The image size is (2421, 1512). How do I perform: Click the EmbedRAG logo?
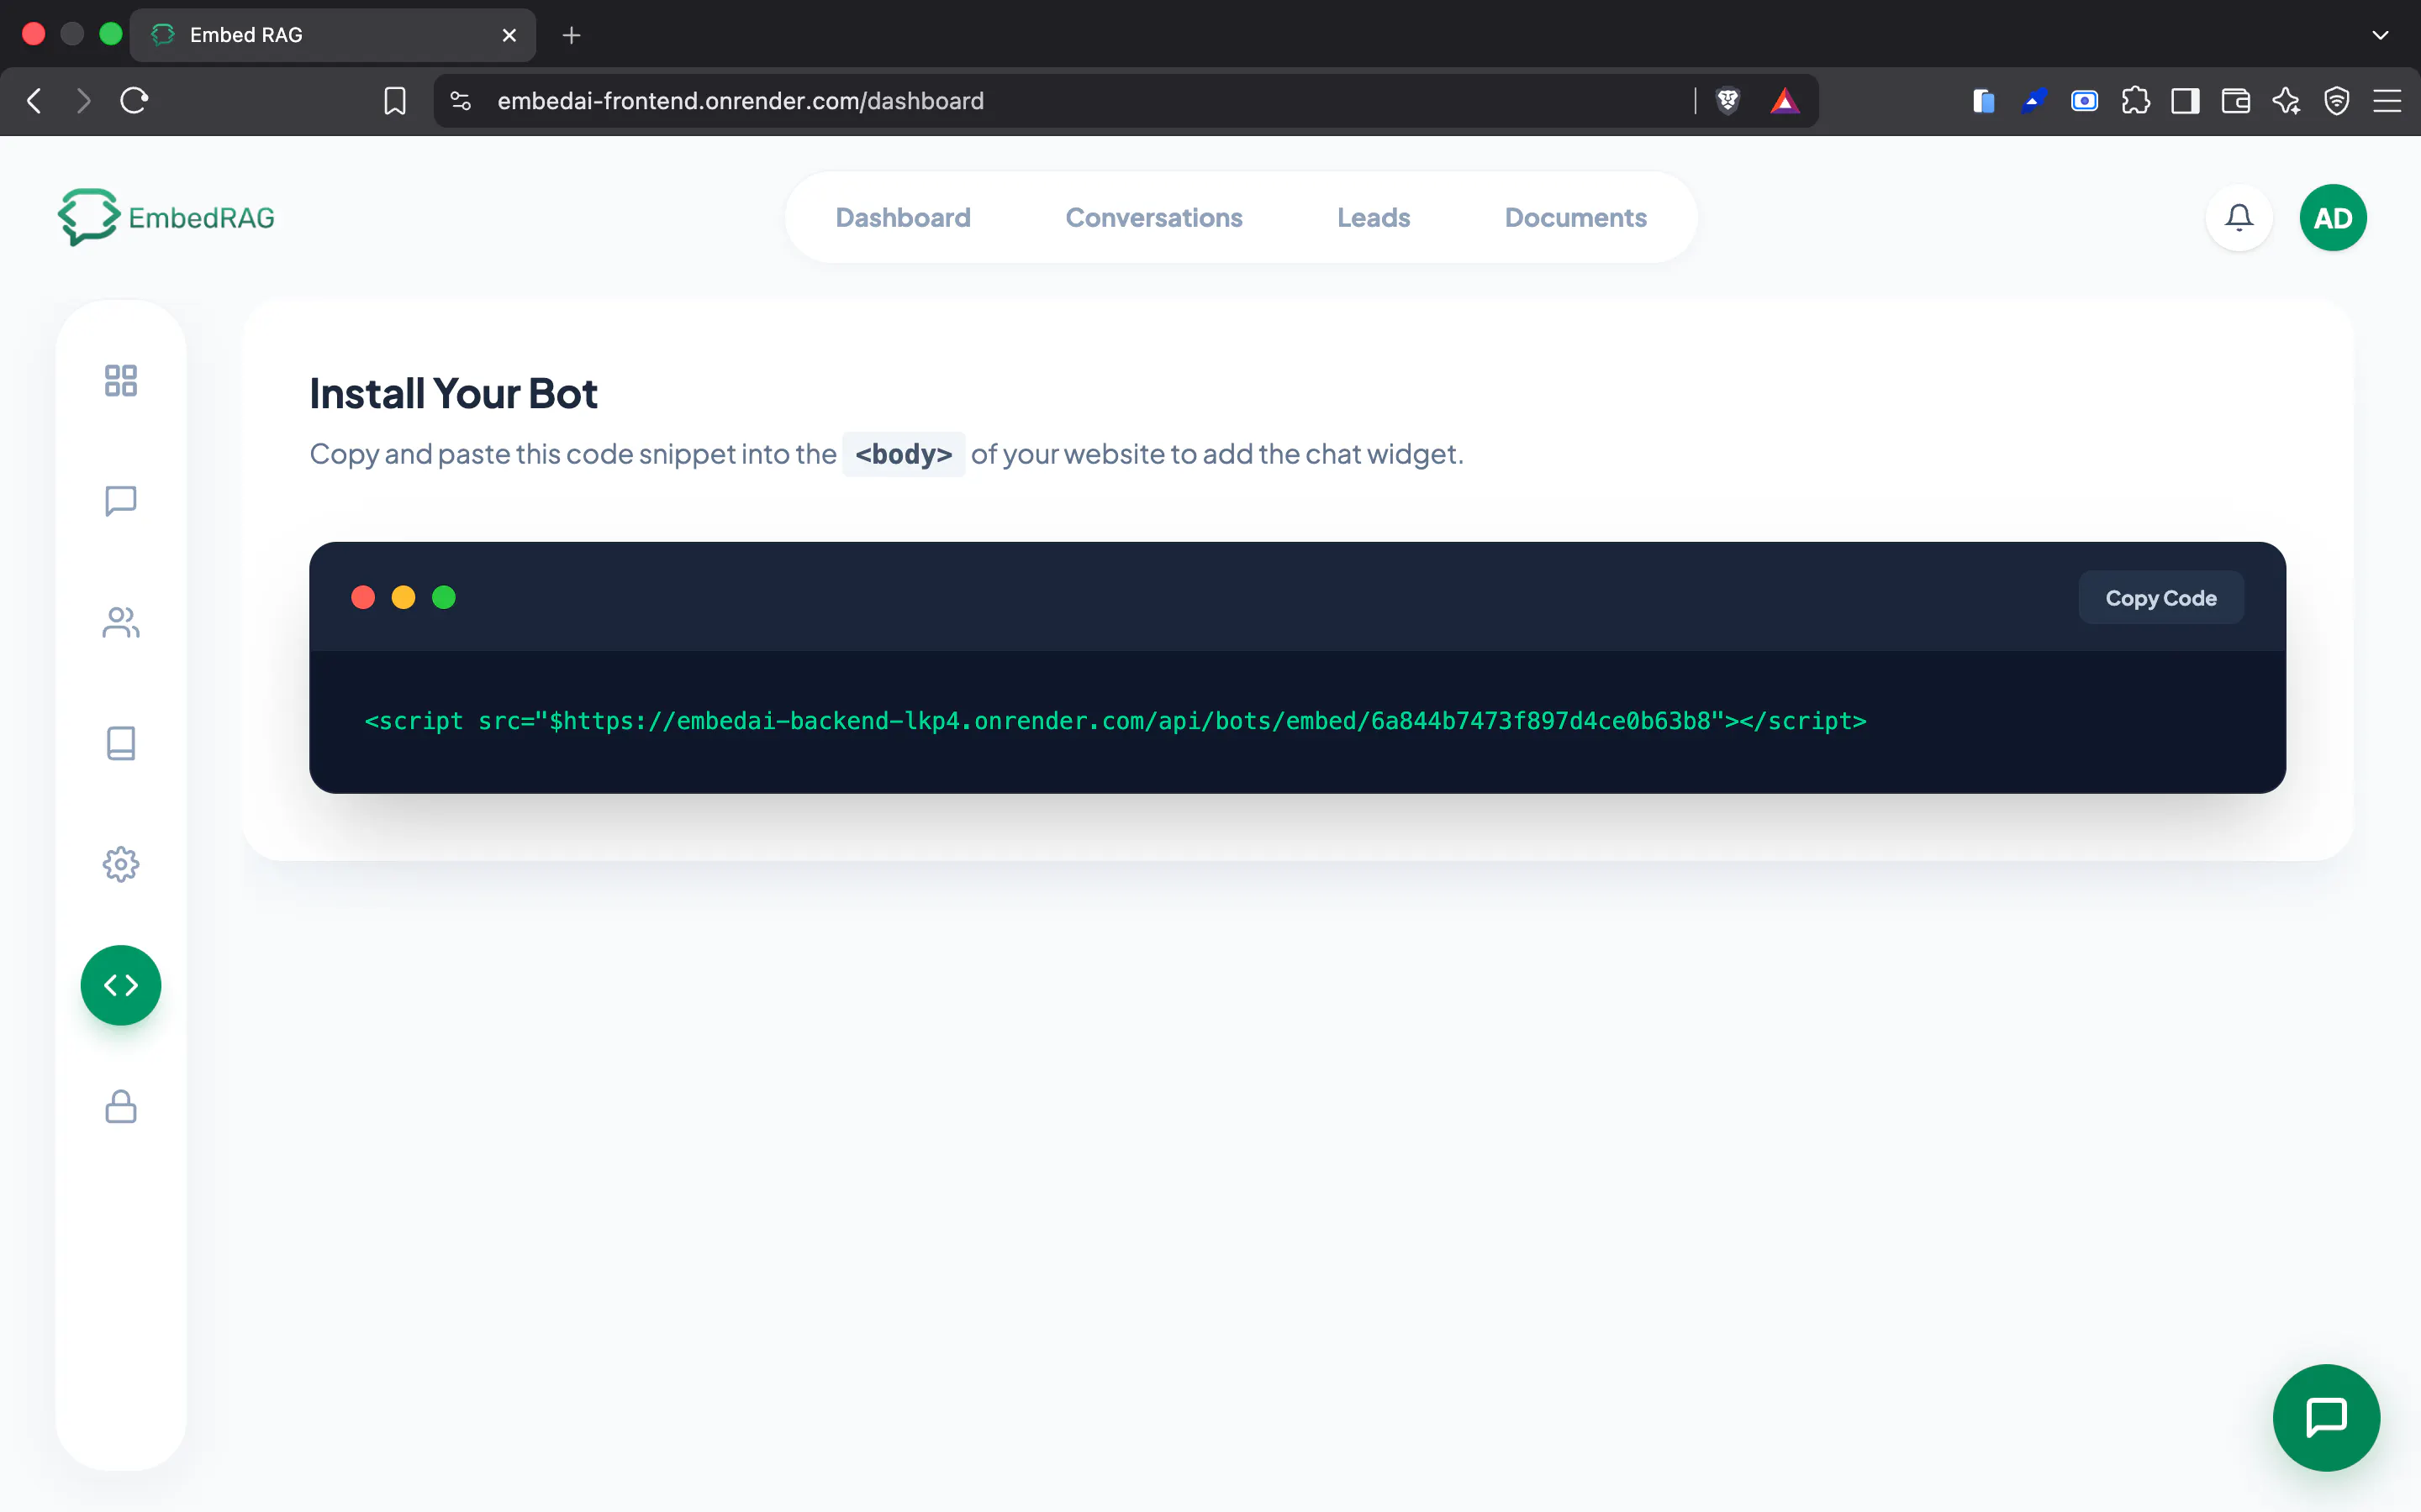click(x=166, y=217)
